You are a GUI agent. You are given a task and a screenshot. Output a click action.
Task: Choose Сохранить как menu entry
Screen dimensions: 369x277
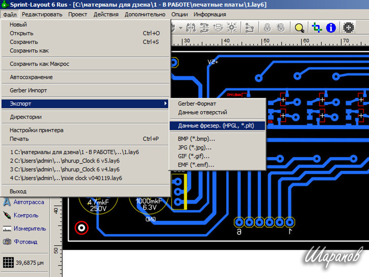(85, 50)
